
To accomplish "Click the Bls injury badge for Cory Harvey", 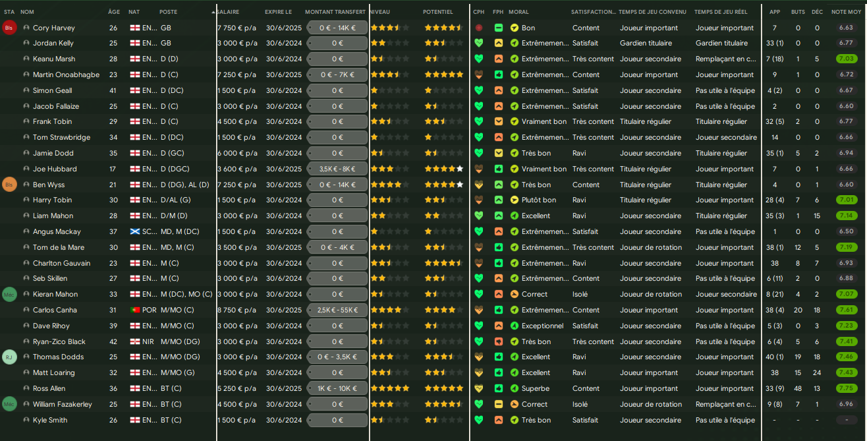I will pyautogui.click(x=10, y=28).
